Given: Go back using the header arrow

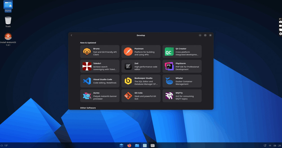Looking at the screenshot, I should [x=71, y=35].
